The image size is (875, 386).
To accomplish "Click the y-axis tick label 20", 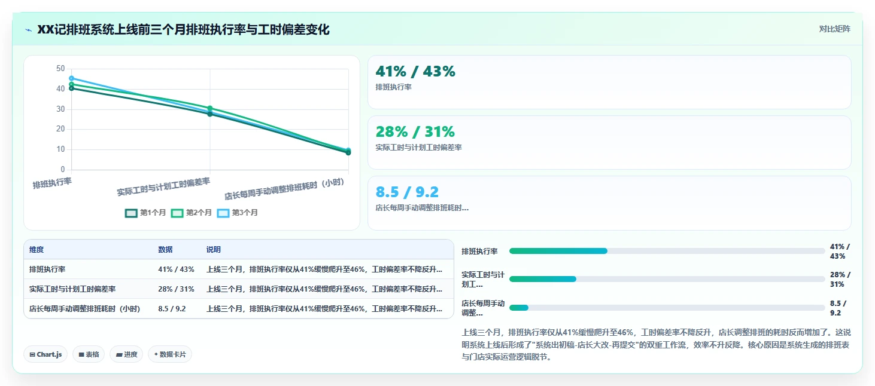I will 60,129.
